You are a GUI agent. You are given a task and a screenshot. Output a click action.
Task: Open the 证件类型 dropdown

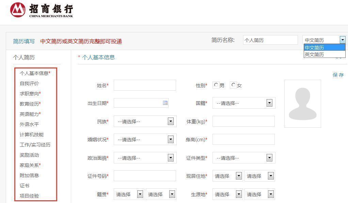click(269, 158)
